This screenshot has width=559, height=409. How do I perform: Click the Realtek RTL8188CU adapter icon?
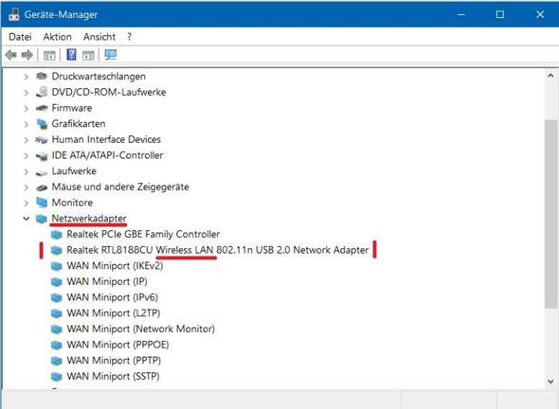pyautogui.click(x=56, y=250)
